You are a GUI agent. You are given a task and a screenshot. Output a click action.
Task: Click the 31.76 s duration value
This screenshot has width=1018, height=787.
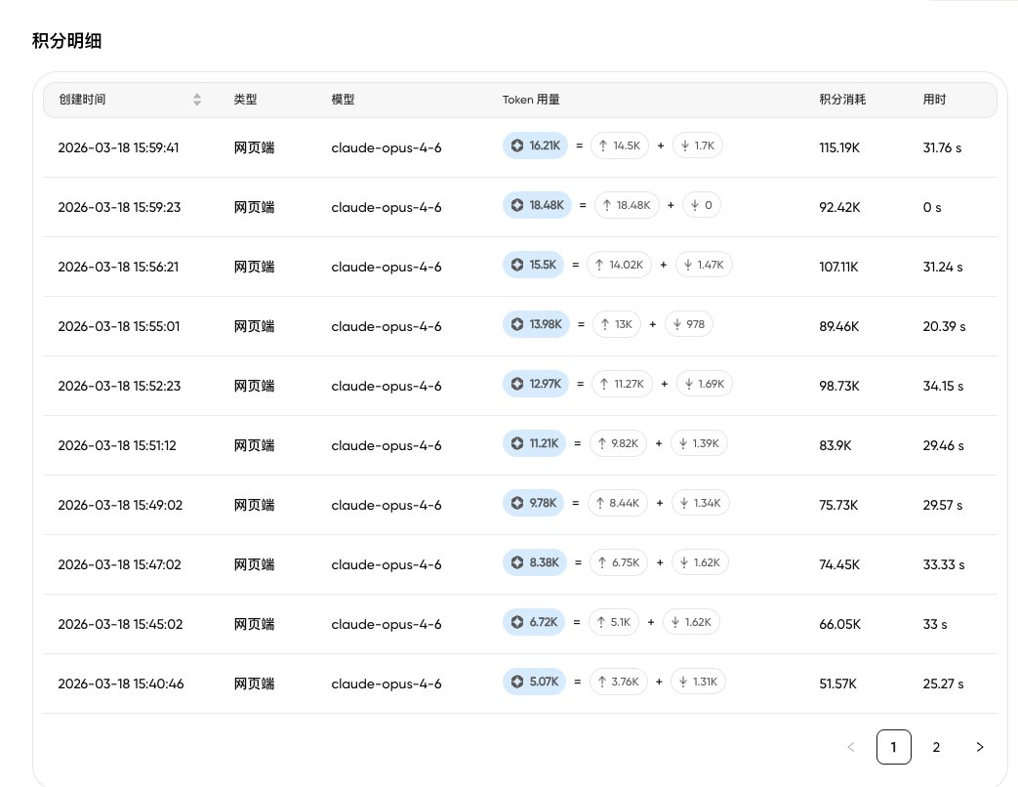(x=942, y=147)
